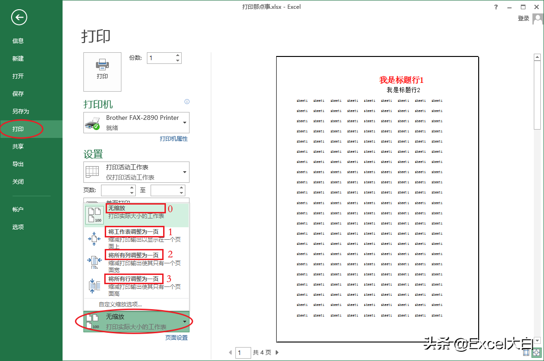Click the no-scaling 100 pages icon
This screenshot has height=361, width=544.
click(x=95, y=215)
